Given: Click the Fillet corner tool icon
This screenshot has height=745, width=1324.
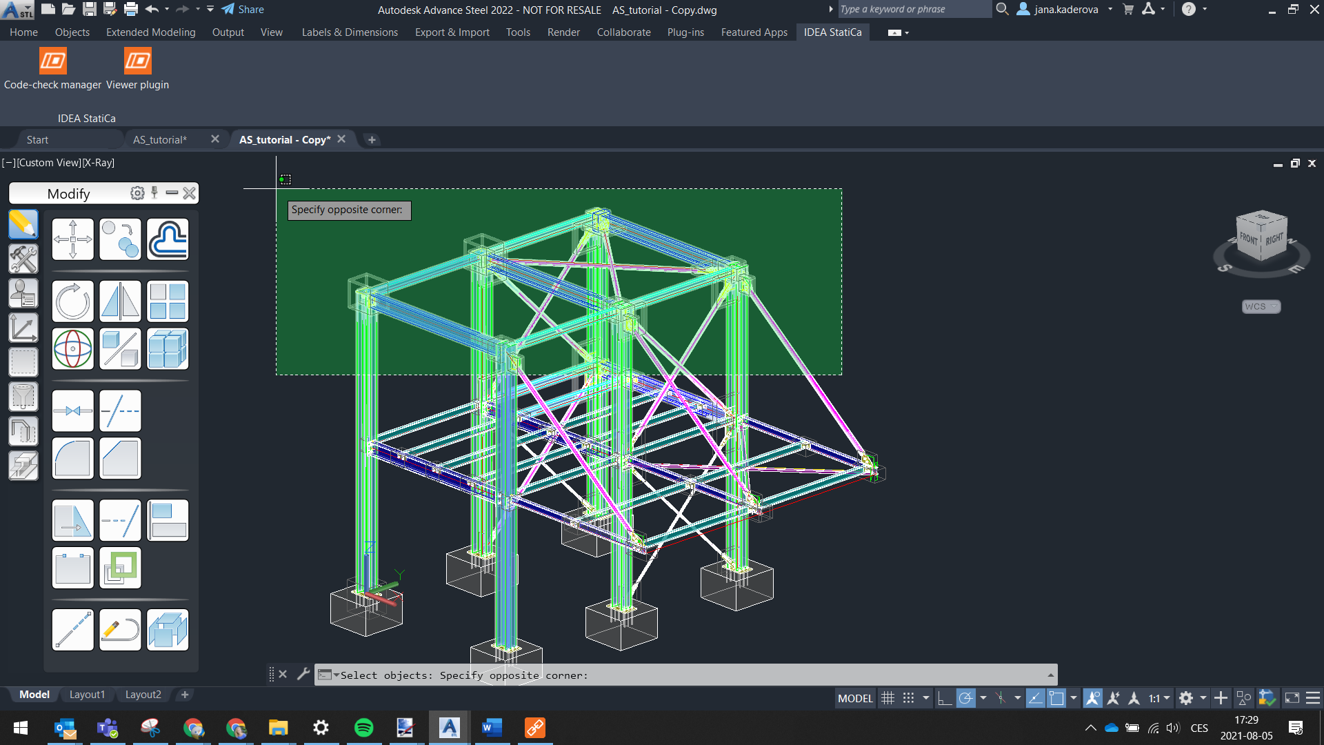Looking at the screenshot, I should pyautogui.click(x=72, y=458).
